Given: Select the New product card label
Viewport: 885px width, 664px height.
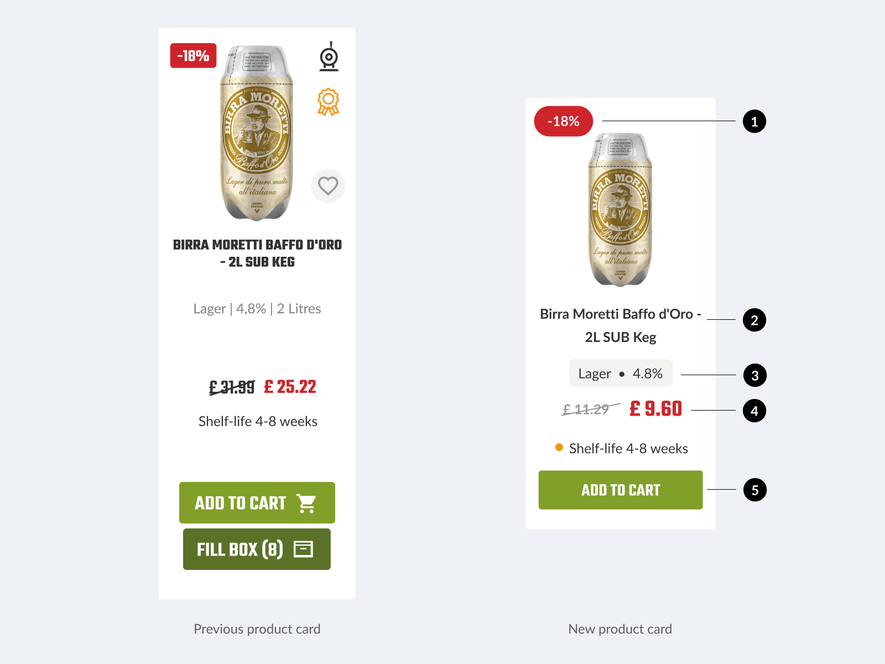Looking at the screenshot, I should pos(620,629).
